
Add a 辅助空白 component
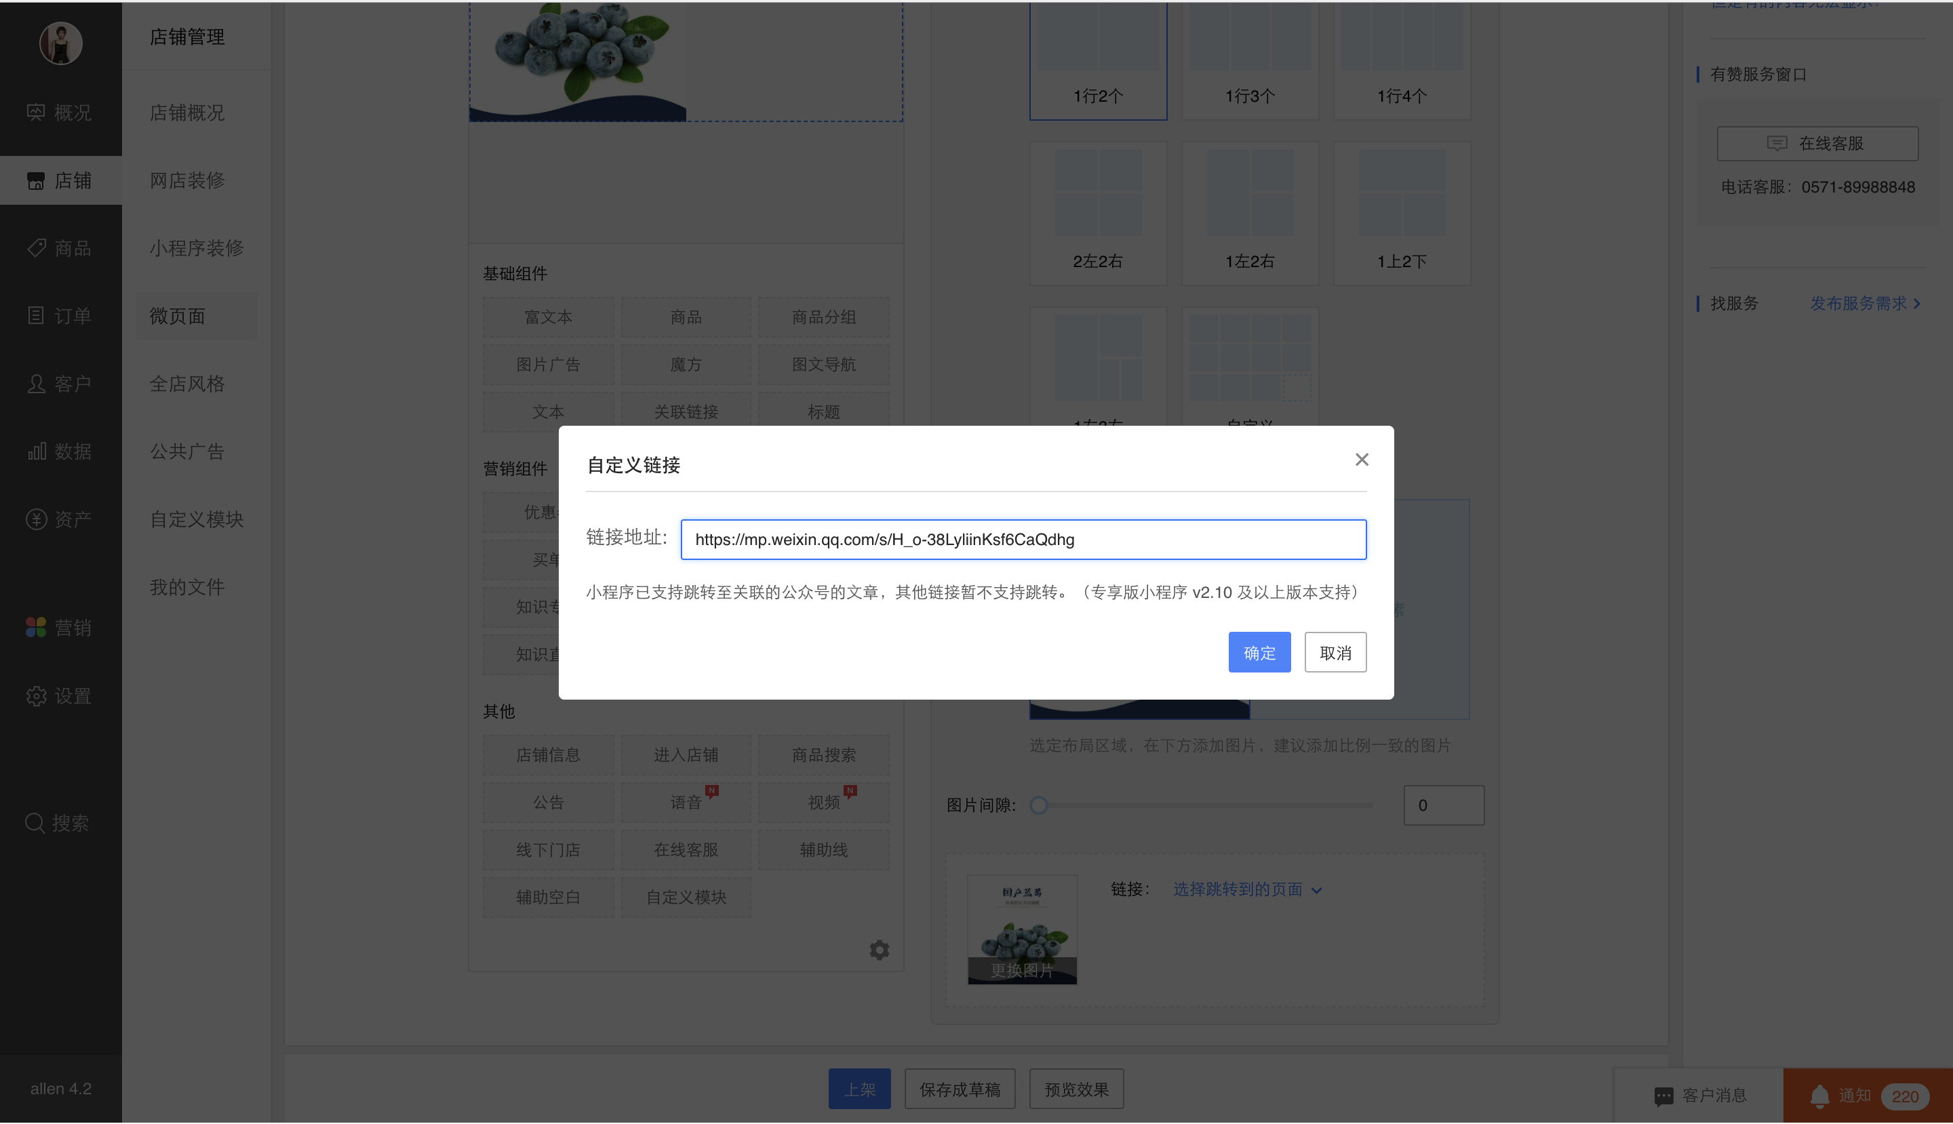click(x=549, y=897)
